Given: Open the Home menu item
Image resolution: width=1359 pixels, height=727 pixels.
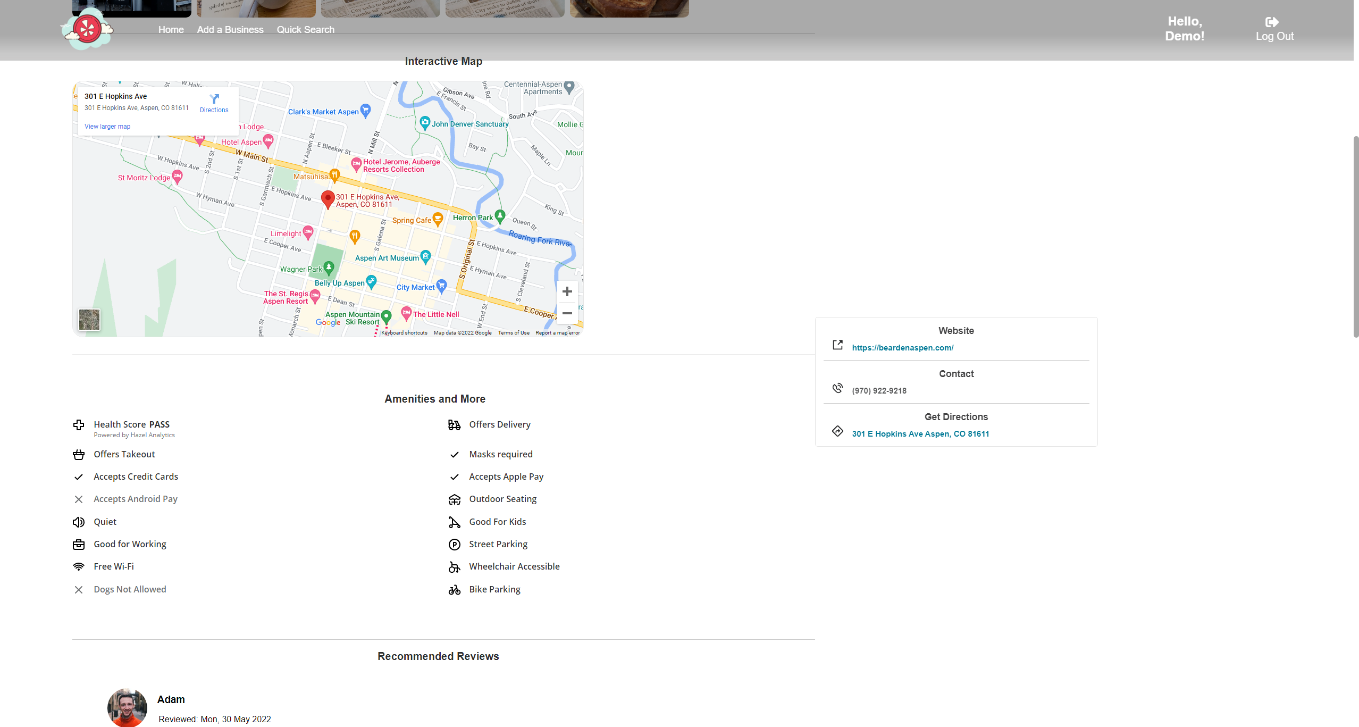Looking at the screenshot, I should pos(171,30).
